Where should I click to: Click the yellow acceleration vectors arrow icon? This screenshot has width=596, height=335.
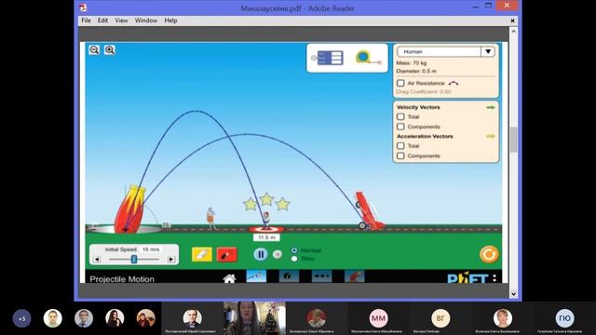(x=491, y=136)
